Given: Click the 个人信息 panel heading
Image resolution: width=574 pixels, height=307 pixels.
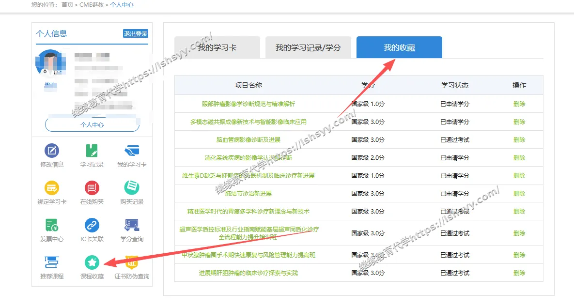Looking at the screenshot, I should coord(51,34).
